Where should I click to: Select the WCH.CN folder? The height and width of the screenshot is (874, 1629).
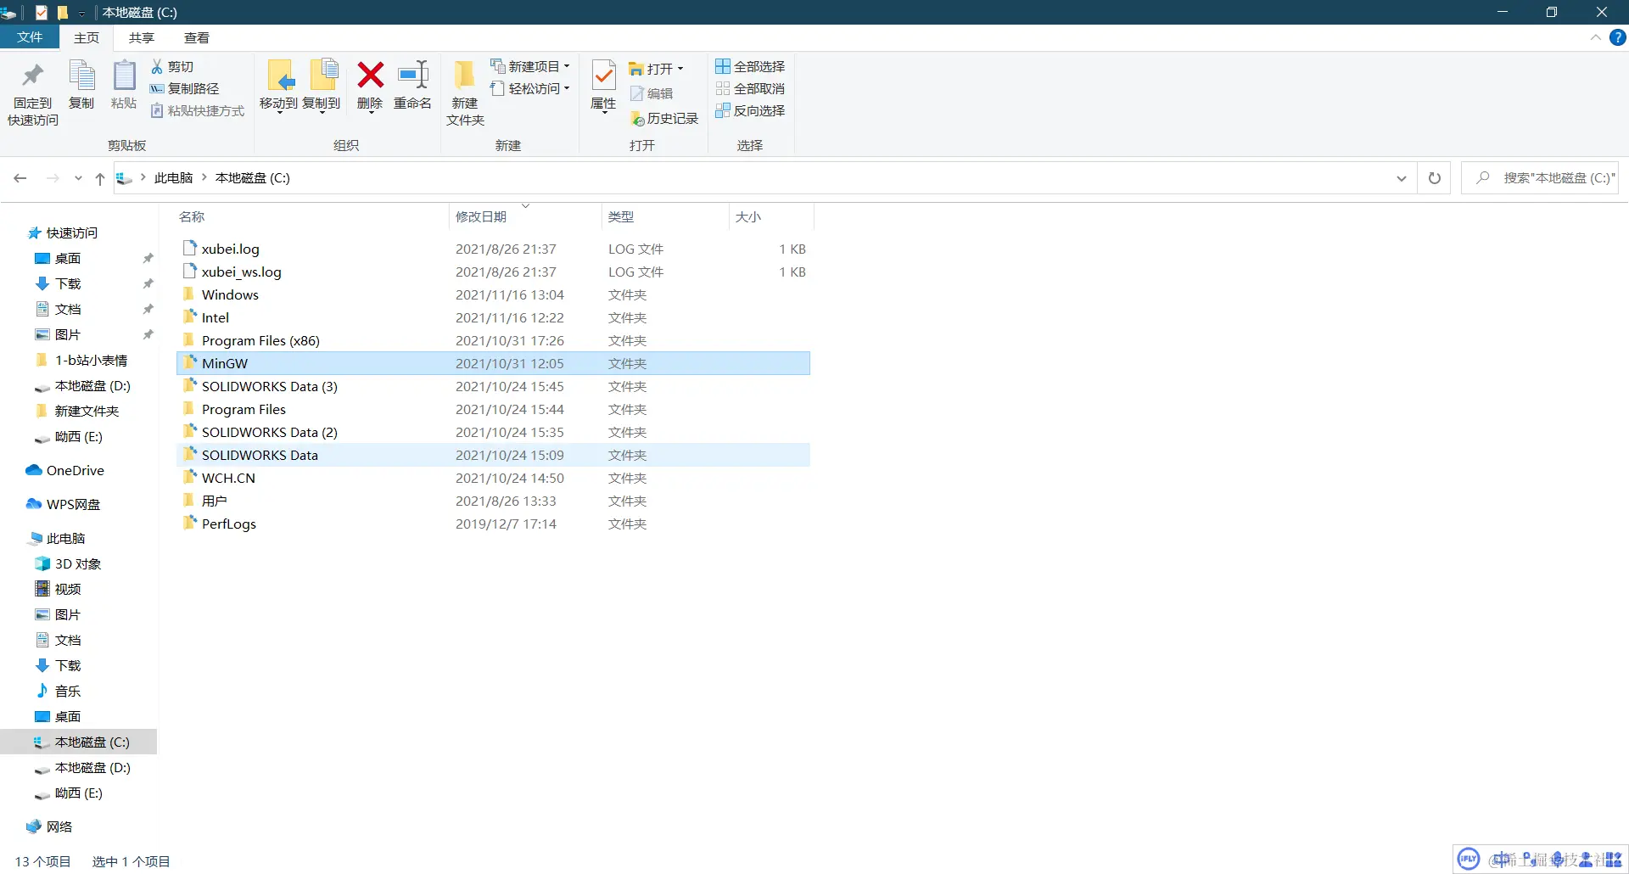493,478
